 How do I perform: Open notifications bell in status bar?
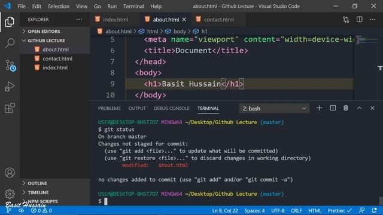click(374, 210)
